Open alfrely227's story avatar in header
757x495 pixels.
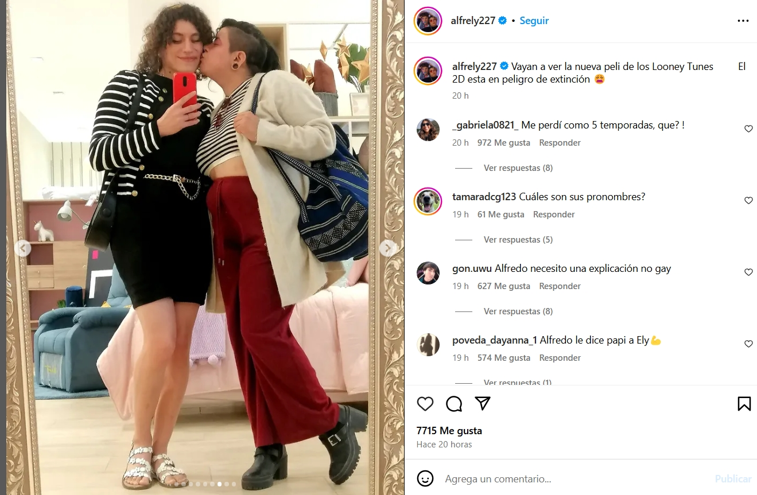coord(428,21)
